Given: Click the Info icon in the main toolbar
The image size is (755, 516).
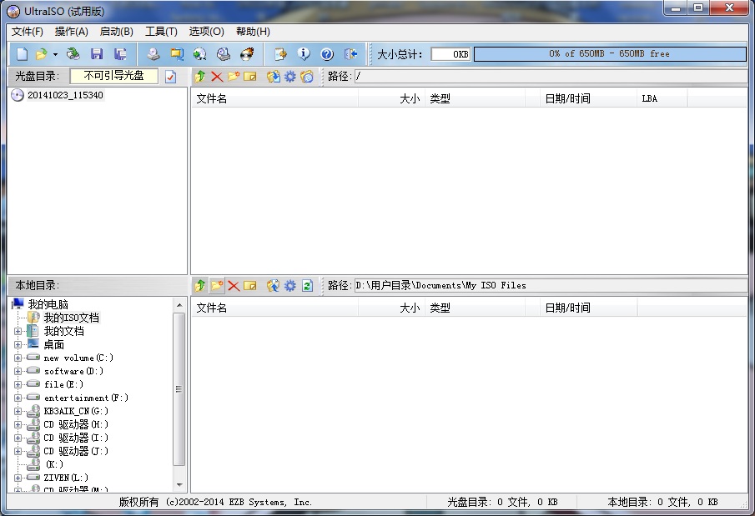Looking at the screenshot, I should 304,54.
